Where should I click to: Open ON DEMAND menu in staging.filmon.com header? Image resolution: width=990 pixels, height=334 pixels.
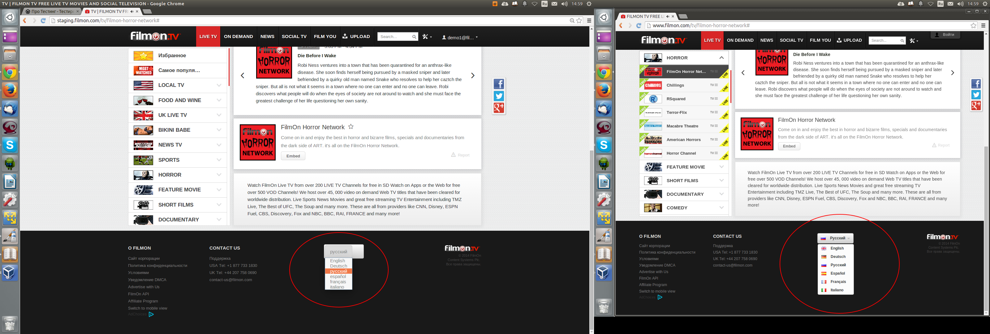click(238, 36)
